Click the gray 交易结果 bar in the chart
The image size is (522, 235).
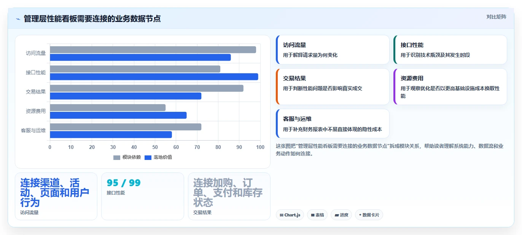pos(146,88)
